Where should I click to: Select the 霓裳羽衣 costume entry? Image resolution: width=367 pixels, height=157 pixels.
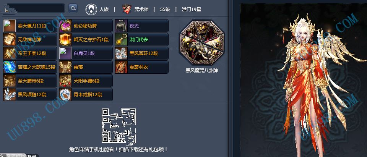(x=141, y=67)
